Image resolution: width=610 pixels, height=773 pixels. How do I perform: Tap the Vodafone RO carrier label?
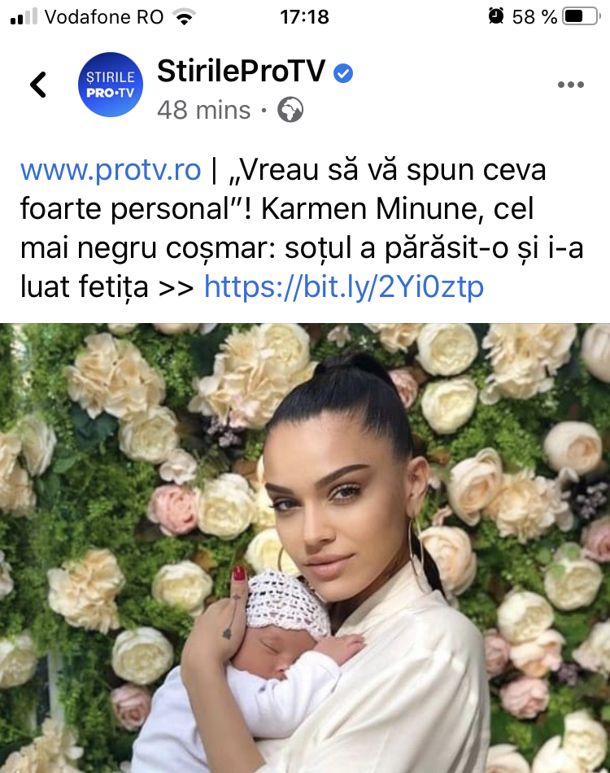click(x=104, y=17)
